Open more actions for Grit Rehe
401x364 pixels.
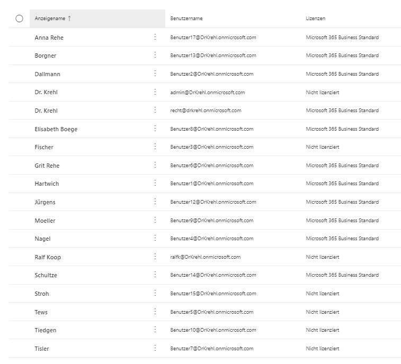click(155, 165)
